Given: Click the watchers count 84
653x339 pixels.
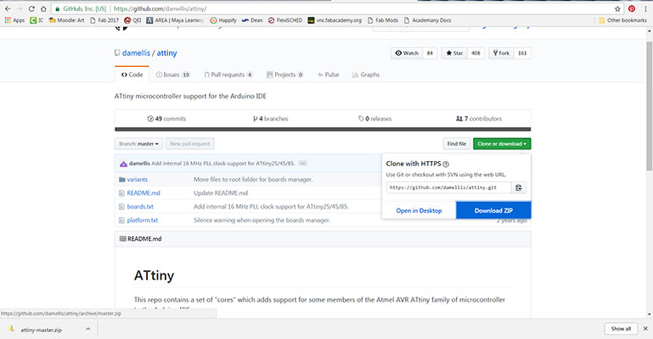Looking at the screenshot, I should click(x=430, y=53).
